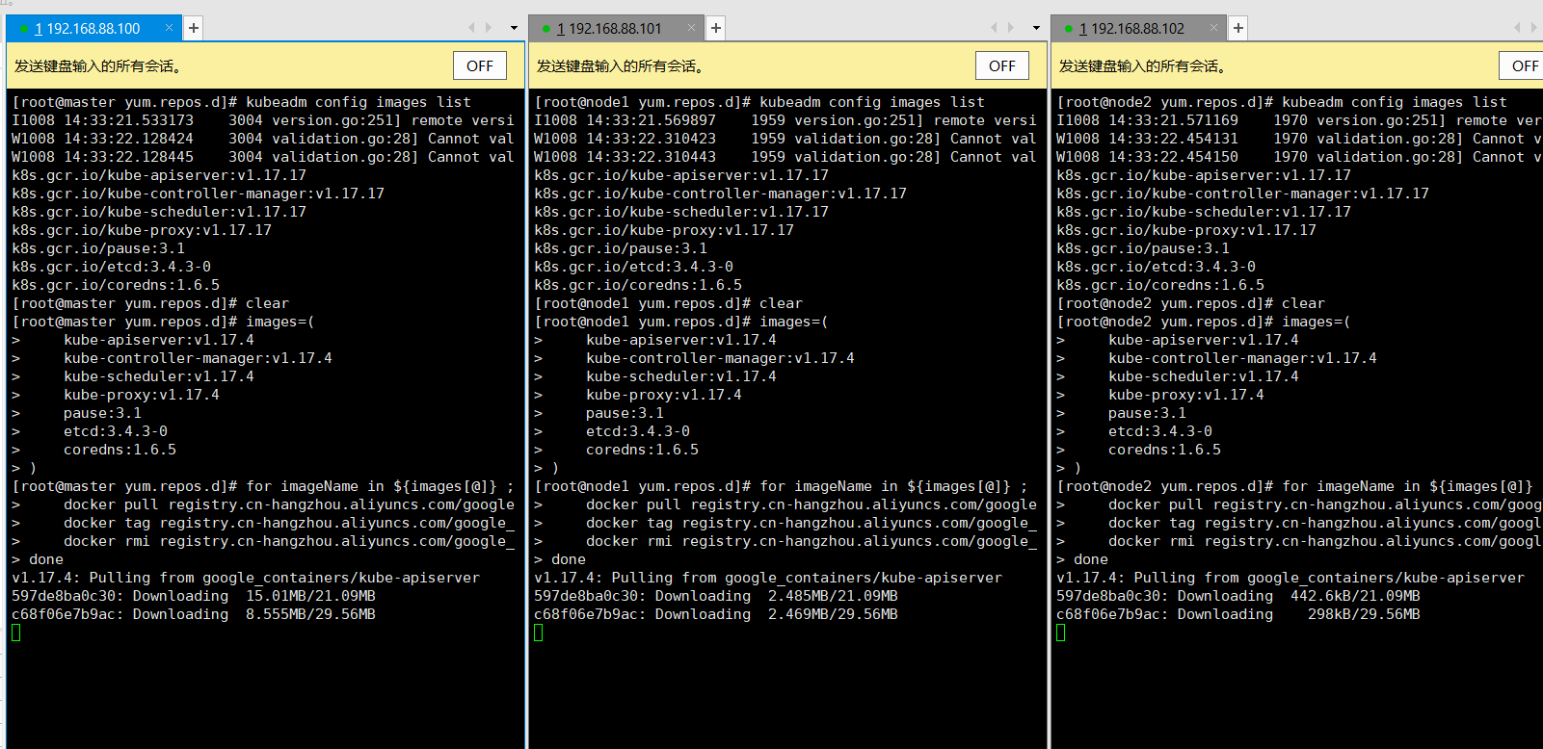Image resolution: width=1543 pixels, height=749 pixels.
Task: Click 'k8s.gcr.io/kube-apiserver:v1.17.17' in master terminal
Action: pyautogui.click(x=159, y=175)
